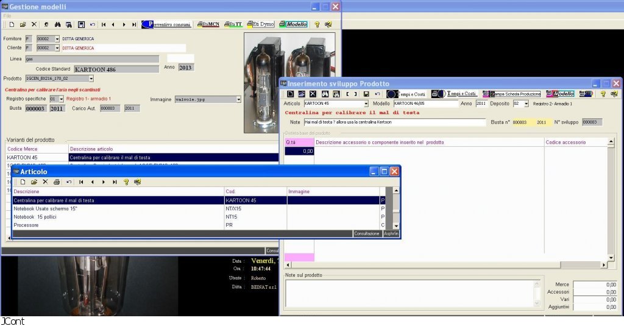
Task: Click the undo arrow in Inserimento sviluppo Prodotto
Action: (x=377, y=94)
